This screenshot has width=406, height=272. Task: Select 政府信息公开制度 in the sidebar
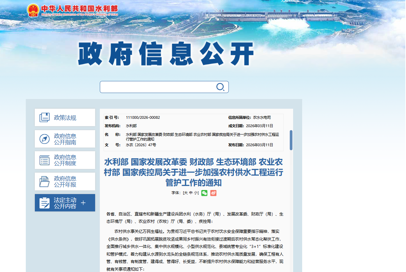(x=65, y=160)
